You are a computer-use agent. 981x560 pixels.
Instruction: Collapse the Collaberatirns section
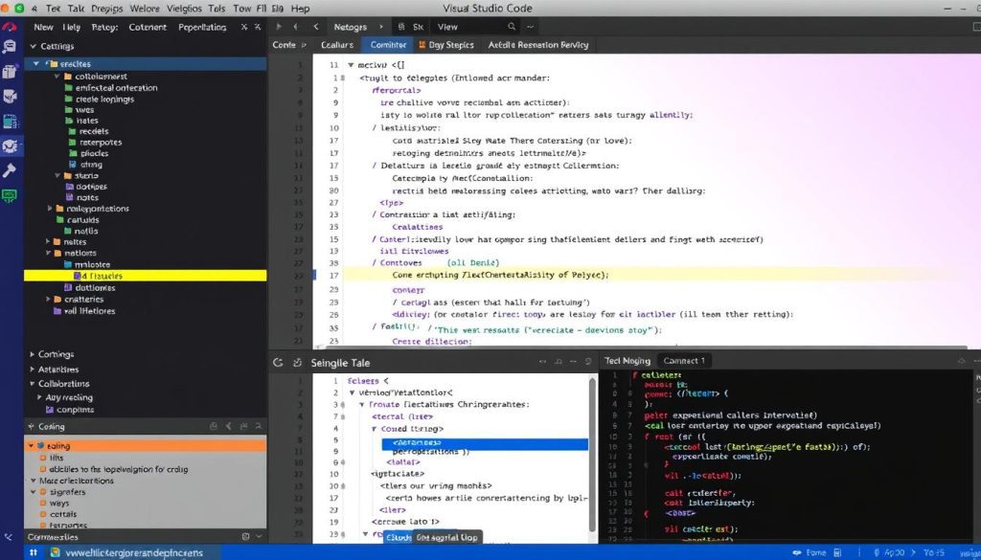point(32,384)
